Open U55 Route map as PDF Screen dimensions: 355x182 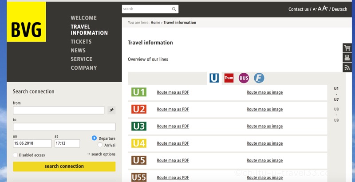pos(173,178)
